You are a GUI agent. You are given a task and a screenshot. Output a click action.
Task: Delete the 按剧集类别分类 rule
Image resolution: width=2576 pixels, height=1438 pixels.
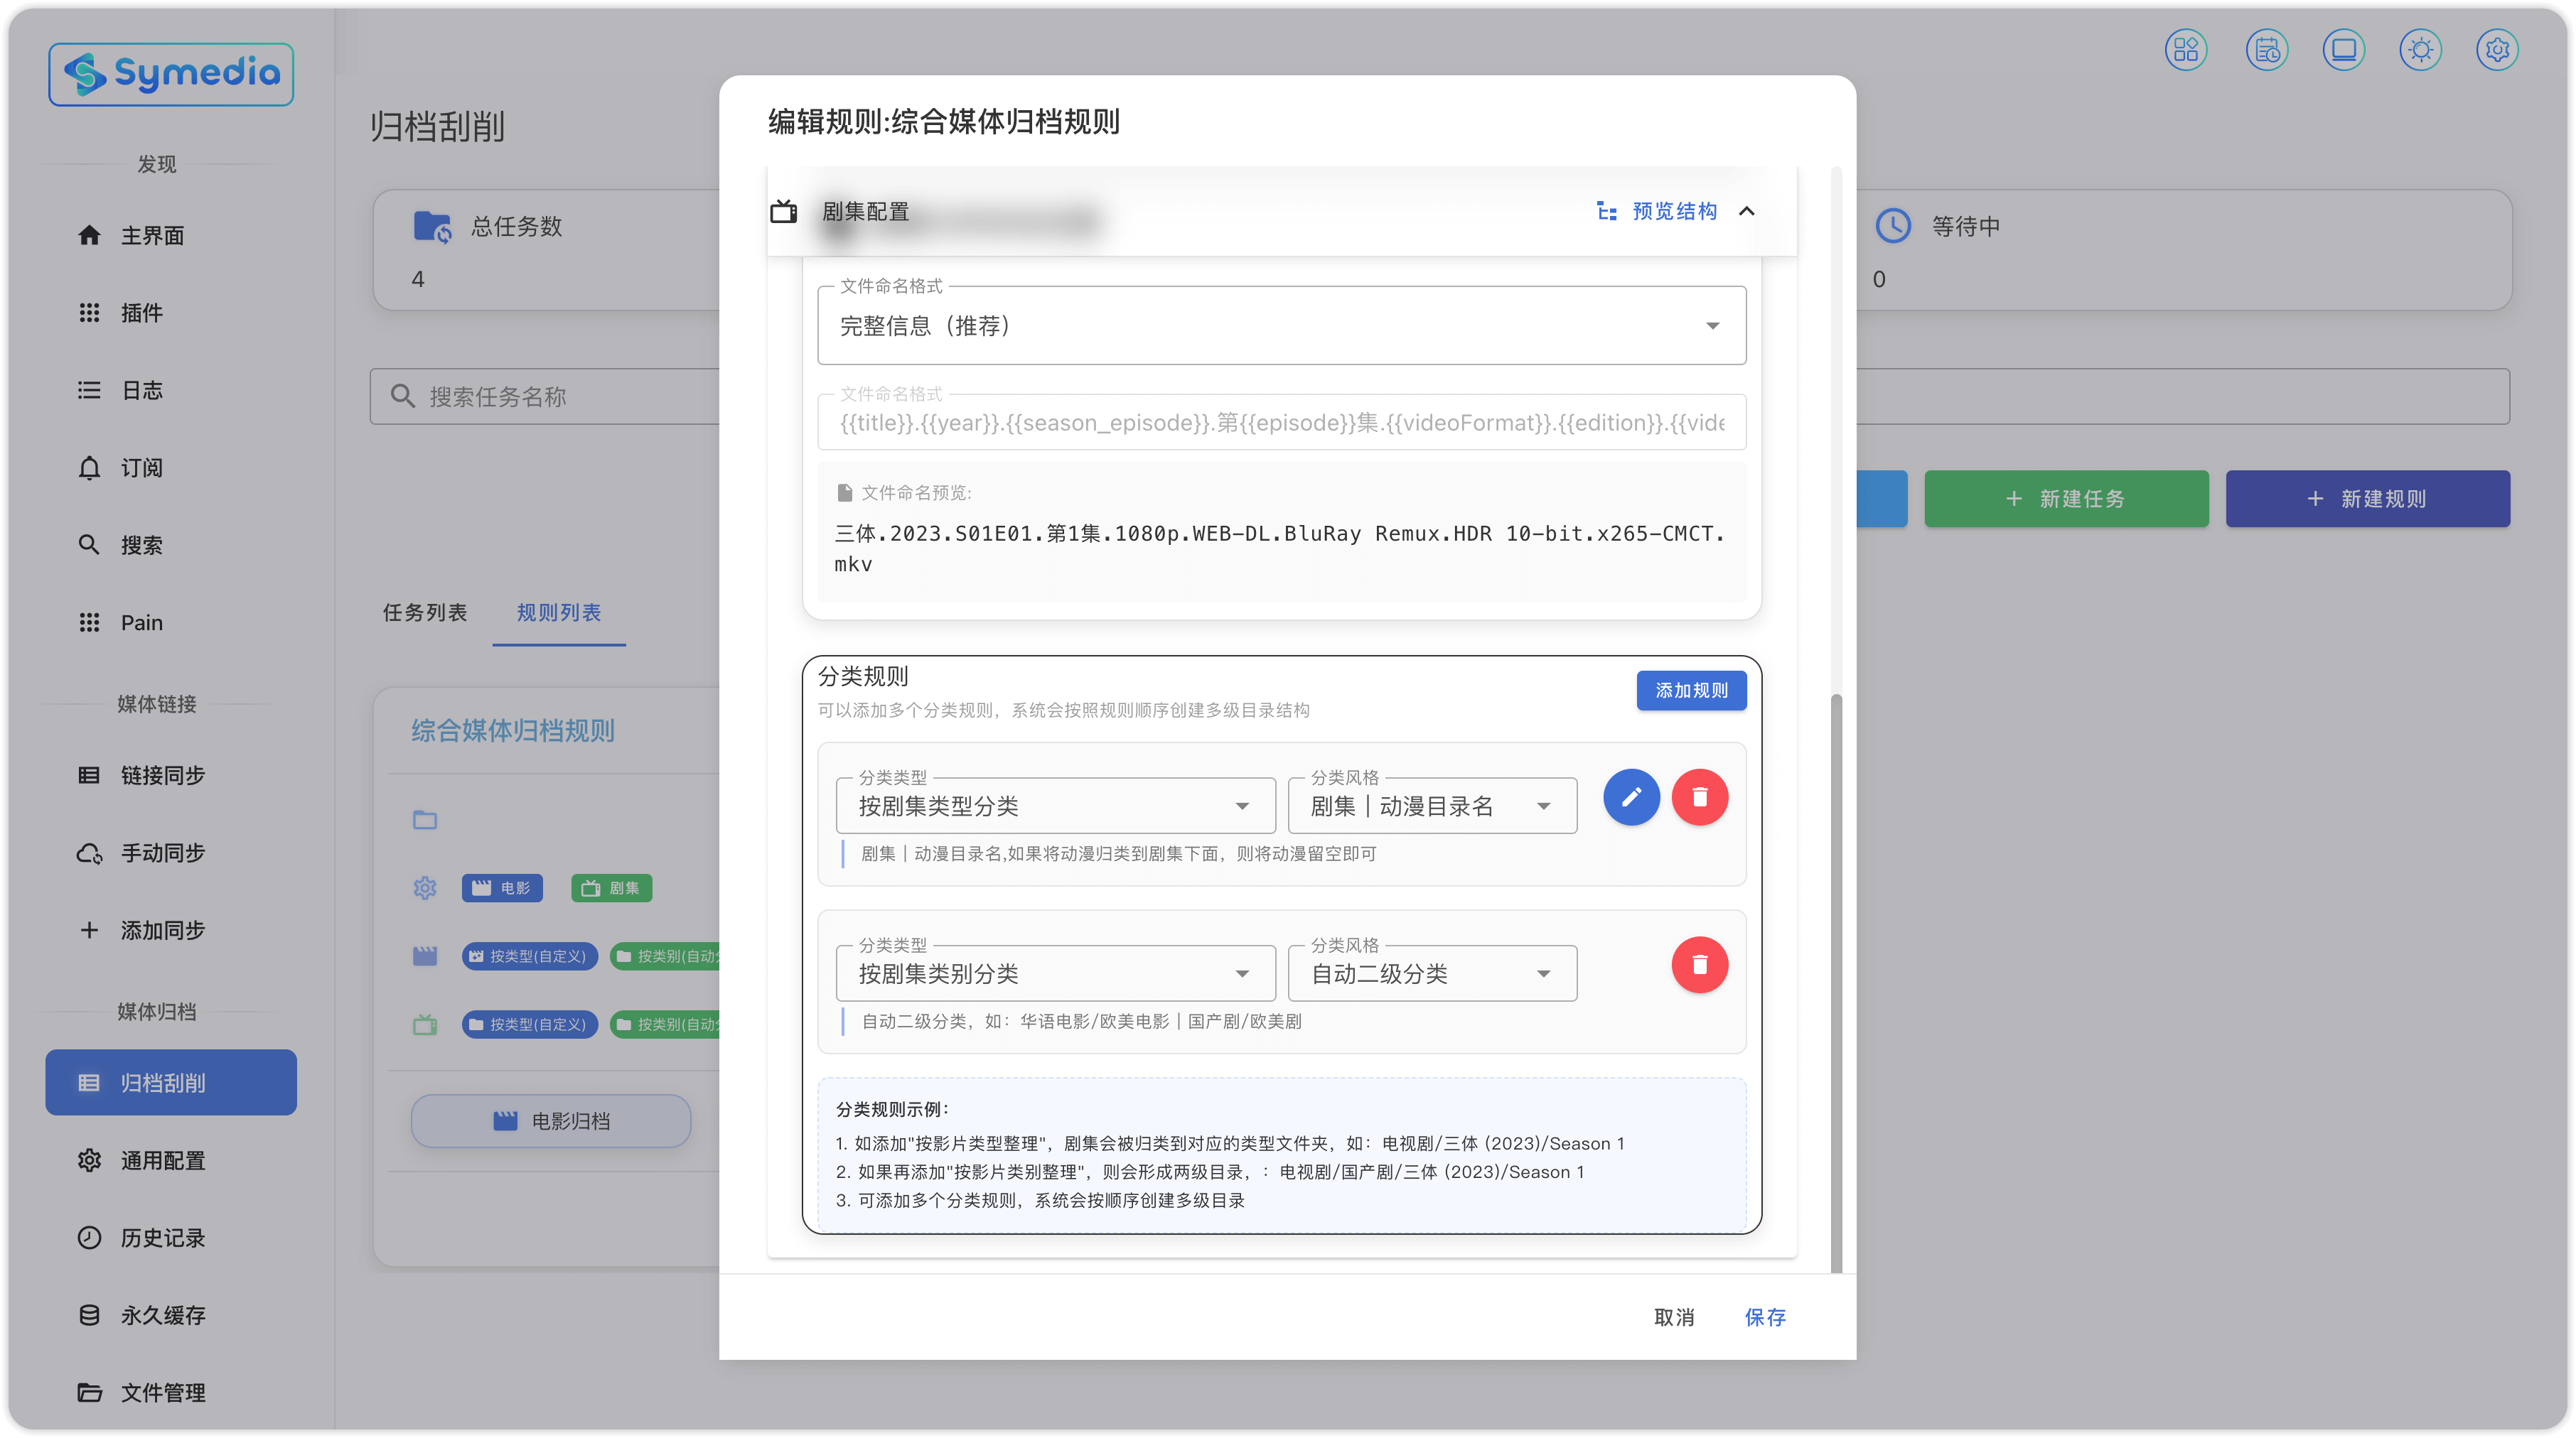pos(1699,966)
